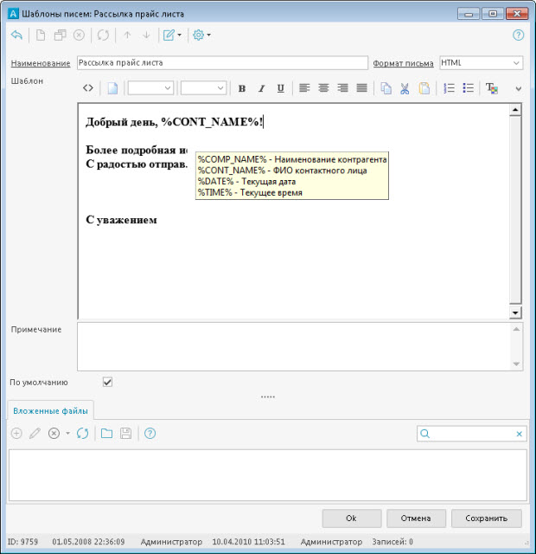Viewport: 536px width, 554px height.
Task: Toggle bold formatting in template editor
Action: click(242, 88)
